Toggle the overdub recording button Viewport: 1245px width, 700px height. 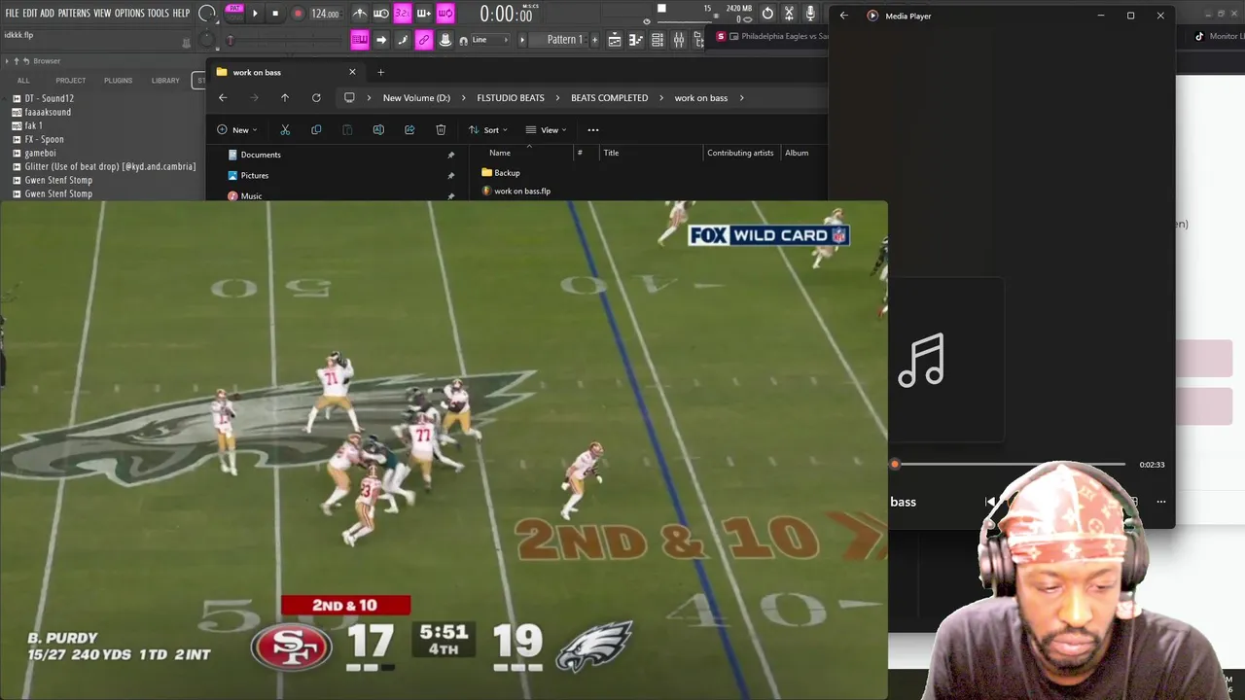click(x=424, y=14)
